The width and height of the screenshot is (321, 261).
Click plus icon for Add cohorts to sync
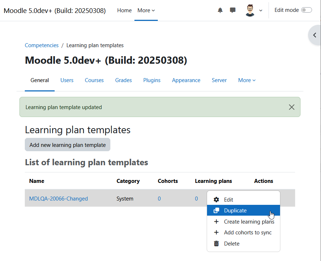pyautogui.click(x=216, y=232)
